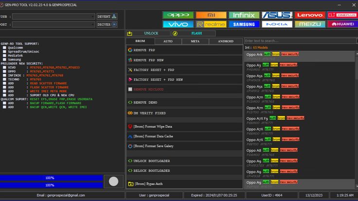Tick the Samsung support checkbox
This screenshot has width=358, height=201.
pyautogui.click(x=4, y=60)
